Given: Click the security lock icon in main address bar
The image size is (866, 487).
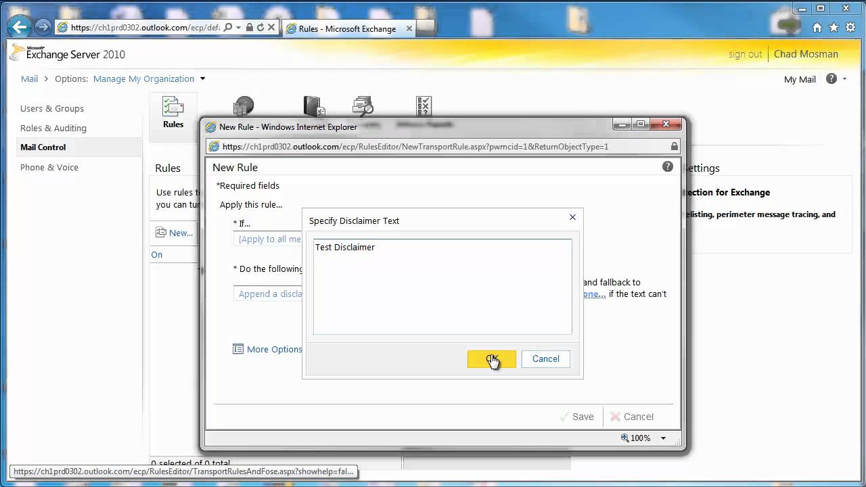Looking at the screenshot, I should [249, 28].
